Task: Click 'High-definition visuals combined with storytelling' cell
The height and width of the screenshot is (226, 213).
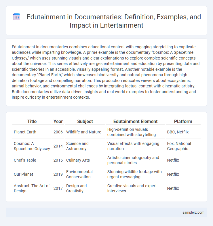Action: 135,132
